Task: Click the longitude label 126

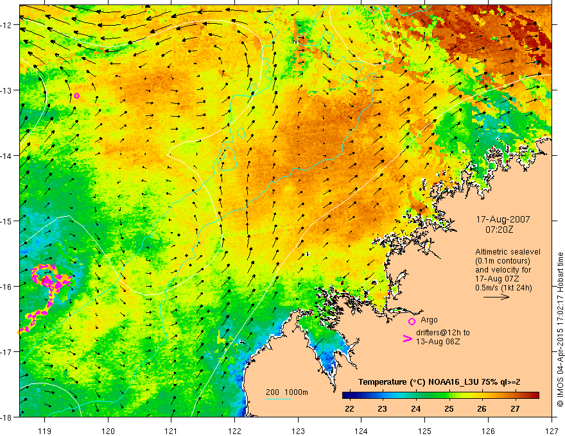Action: point(488,431)
